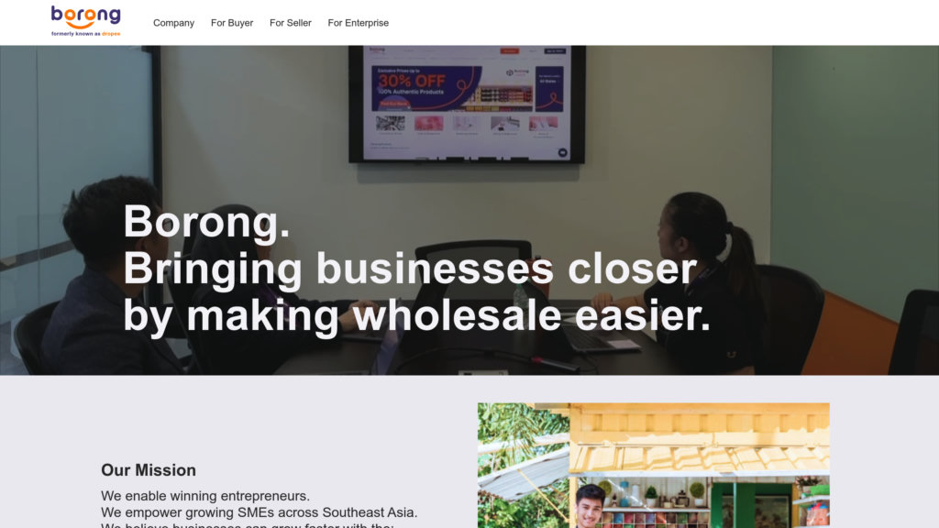The image size is (939, 528).
Task: Open the For Buyer menu
Action: tap(232, 23)
